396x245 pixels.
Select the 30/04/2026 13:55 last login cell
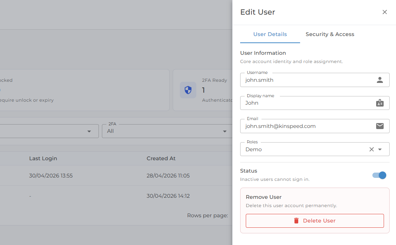point(51,176)
